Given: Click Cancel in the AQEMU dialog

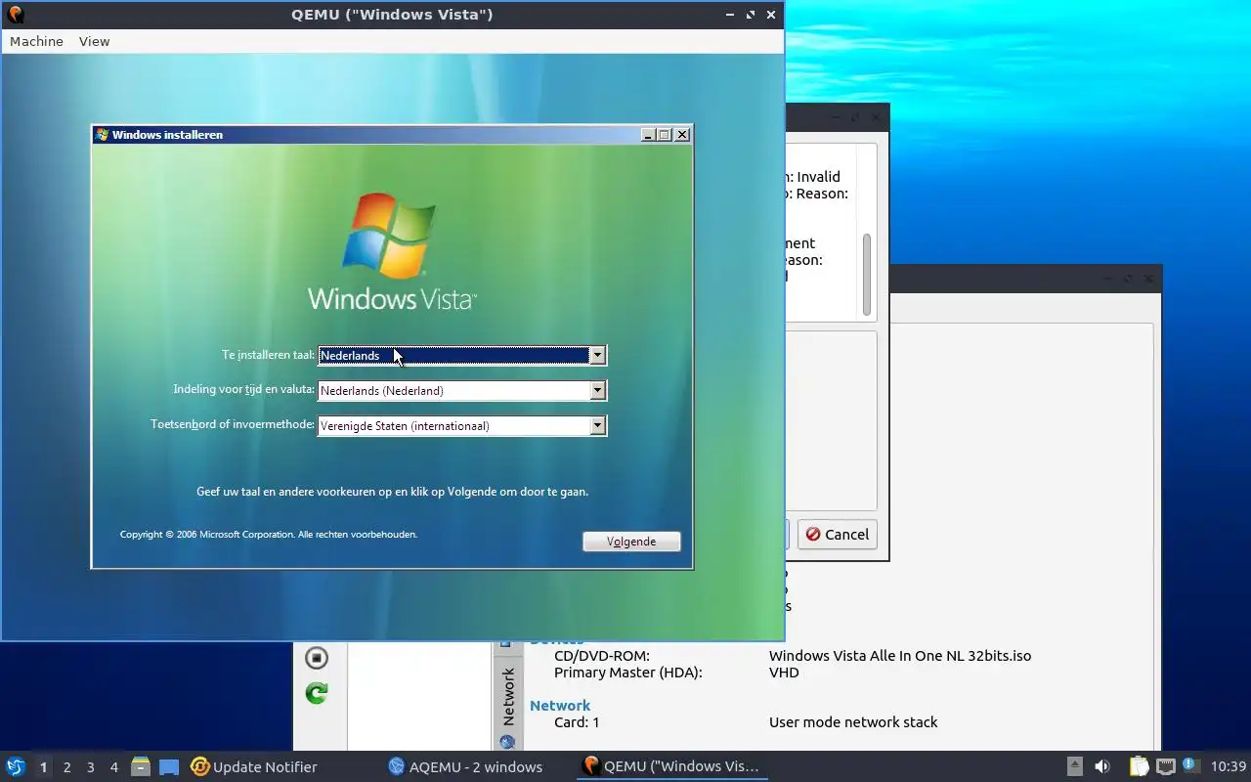Looking at the screenshot, I should pyautogui.click(x=837, y=535).
